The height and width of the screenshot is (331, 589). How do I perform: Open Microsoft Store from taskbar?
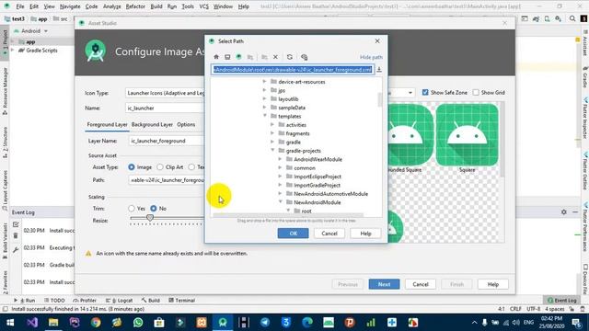159,323
